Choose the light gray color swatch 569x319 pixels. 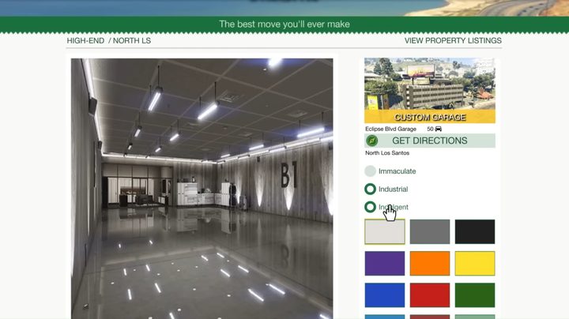(385, 231)
